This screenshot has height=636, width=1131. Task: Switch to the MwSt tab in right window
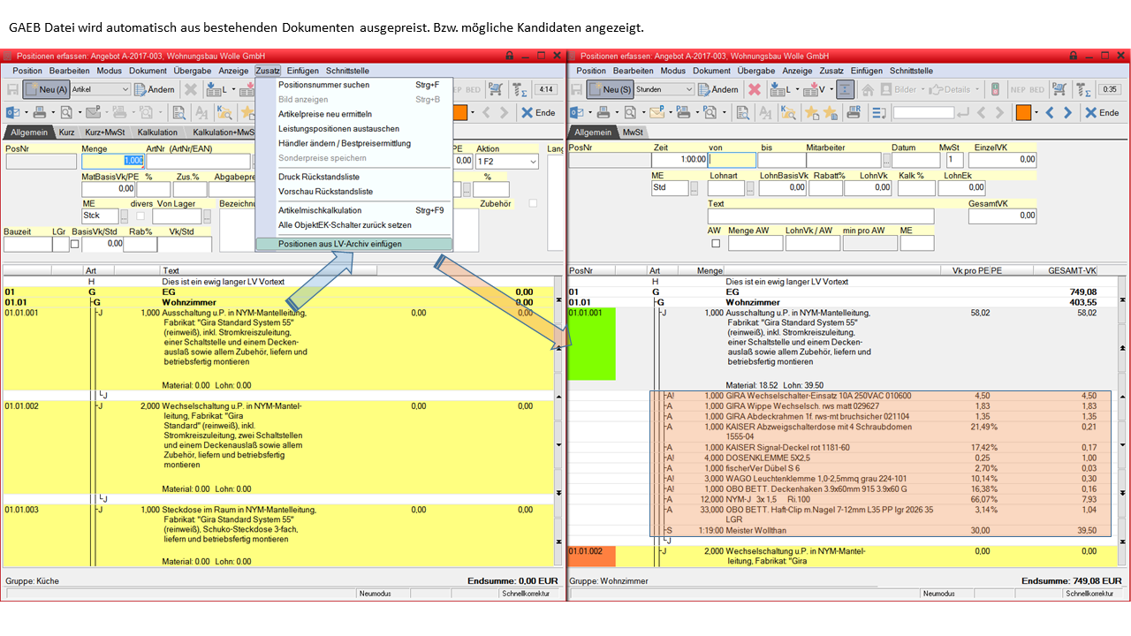pos(633,132)
